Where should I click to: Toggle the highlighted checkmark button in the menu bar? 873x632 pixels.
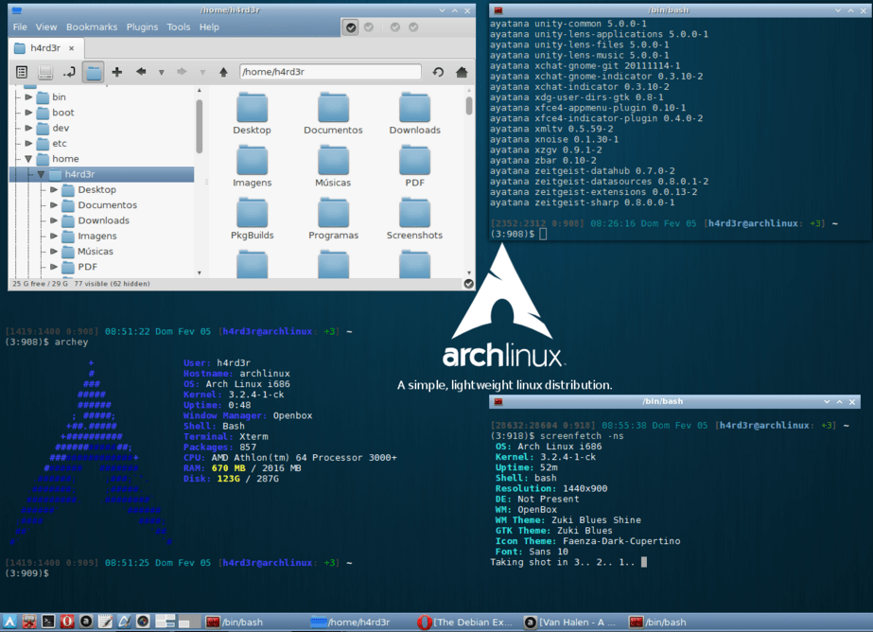tap(351, 27)
